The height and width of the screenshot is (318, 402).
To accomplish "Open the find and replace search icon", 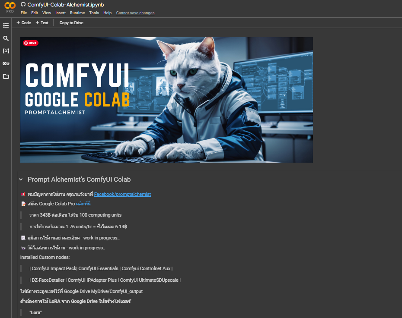I will 6,38.
